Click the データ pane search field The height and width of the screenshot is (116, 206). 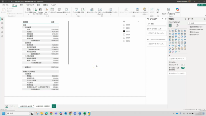(x=197, y=23)
